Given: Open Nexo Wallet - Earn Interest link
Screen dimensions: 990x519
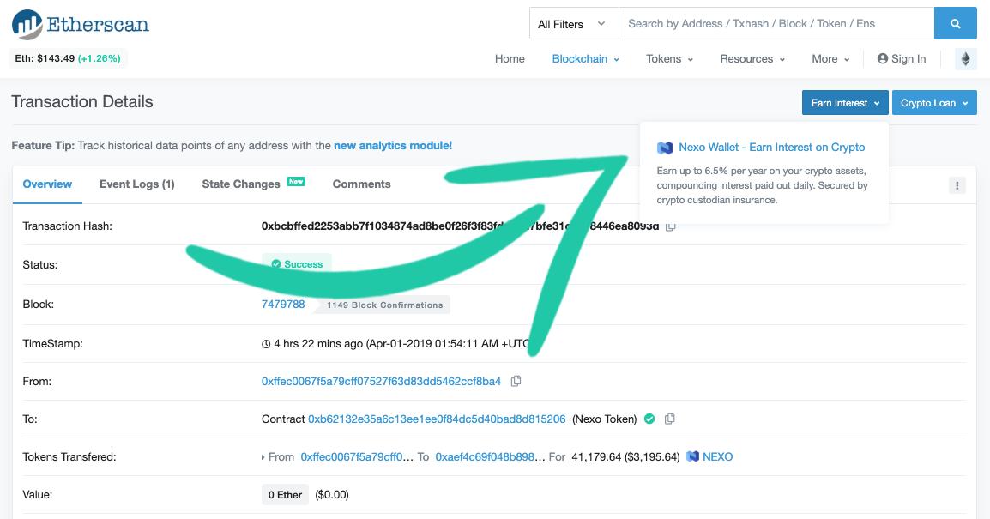Looking at the screenshot, I should [771, 147].
